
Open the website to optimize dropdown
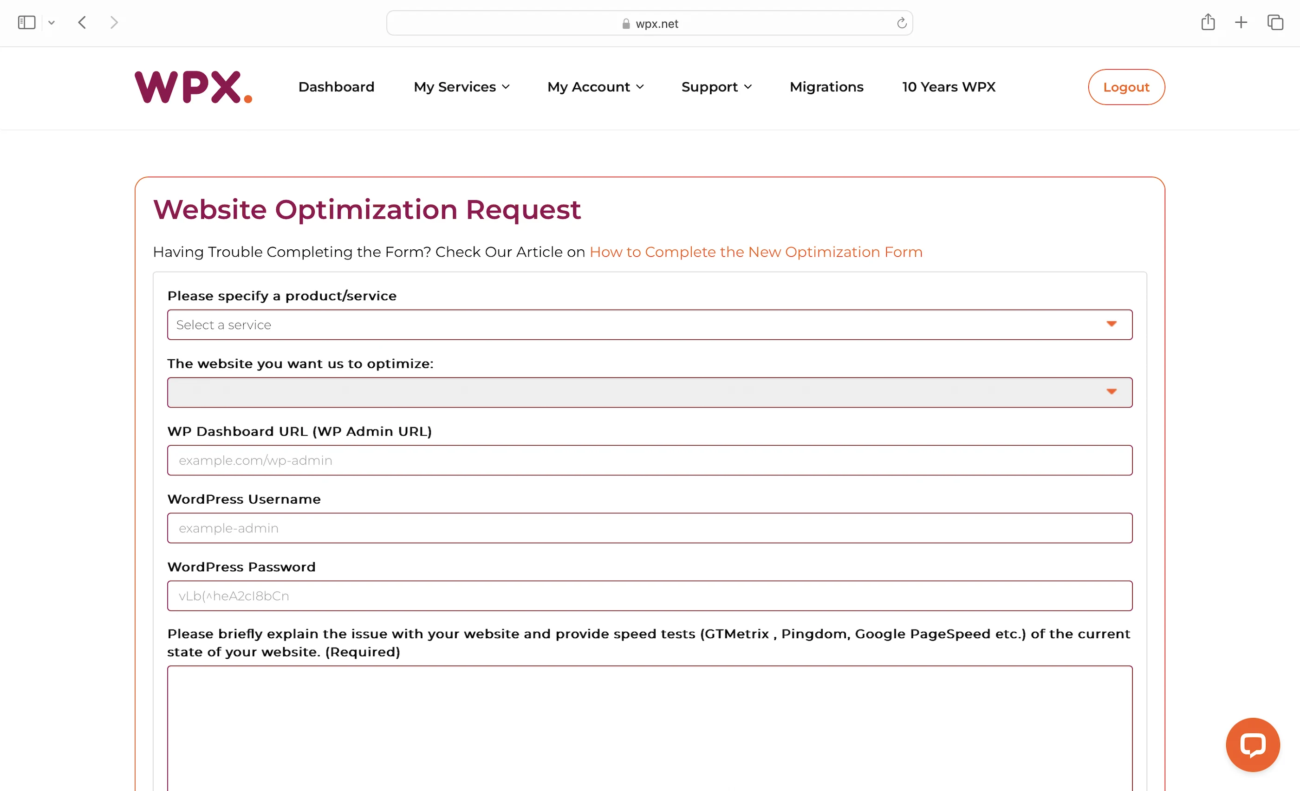650,392
